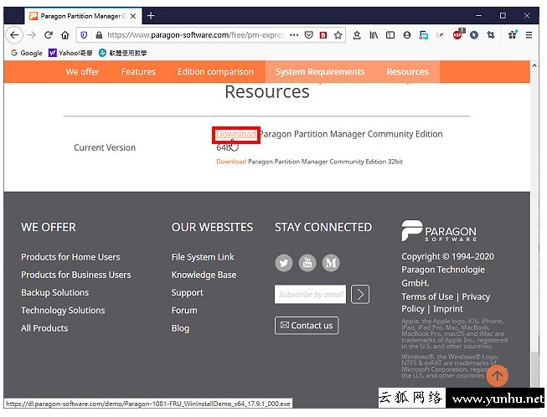547x417 pixels.
Task: Jump to top with orange arrow button
Action: 497,375
